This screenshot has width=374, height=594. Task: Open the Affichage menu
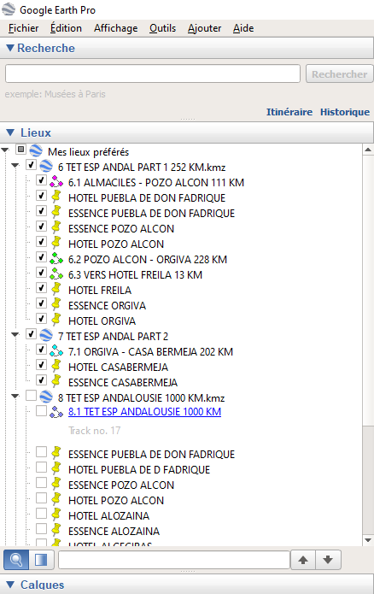click(116, 28)
